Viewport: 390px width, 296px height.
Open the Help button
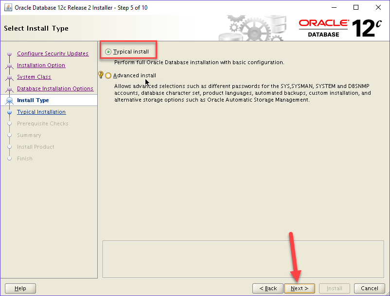pos(20,288)
